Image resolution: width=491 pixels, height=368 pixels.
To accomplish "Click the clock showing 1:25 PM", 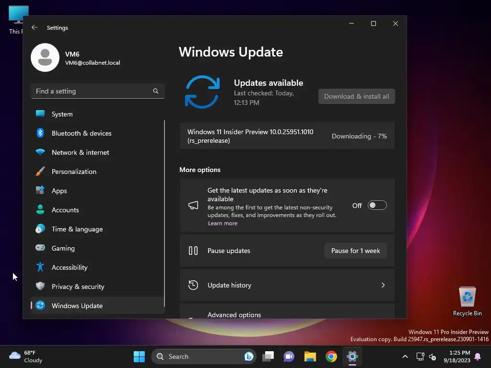I will tap(457, 356).
